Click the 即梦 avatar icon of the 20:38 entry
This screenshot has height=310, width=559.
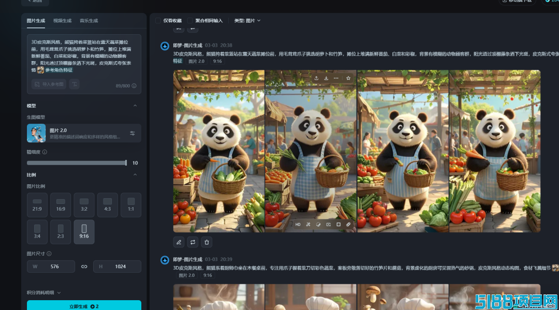pos(165,46)
